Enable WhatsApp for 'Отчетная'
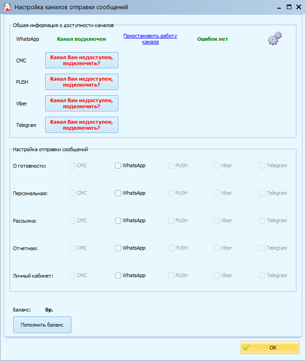 point(118,248)
